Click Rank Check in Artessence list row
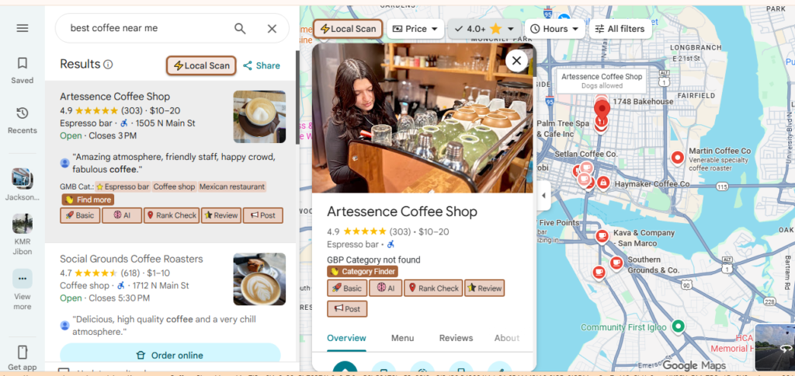The width and height of the screenshot is (795, 376). (172, 216)
